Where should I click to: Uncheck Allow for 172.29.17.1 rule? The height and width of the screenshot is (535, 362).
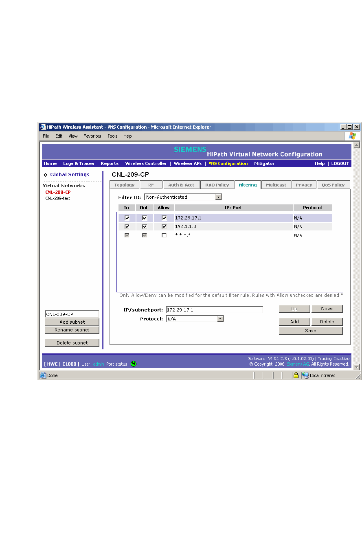click(164, 218)
